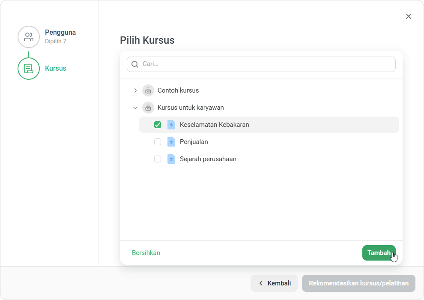424x300 pixels.
Task: Click the Contoh kursus folder icon
Action: pos(148,90)
